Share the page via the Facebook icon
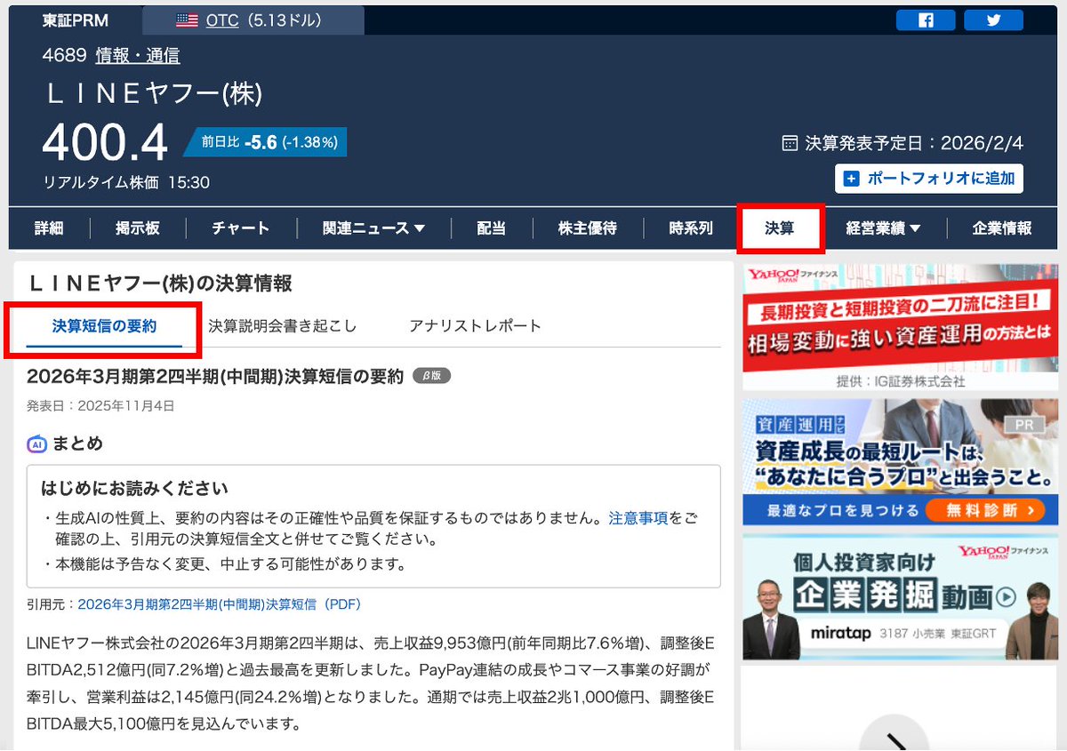The height and width of the screenshot is (751, 1067). click(925, 20)
